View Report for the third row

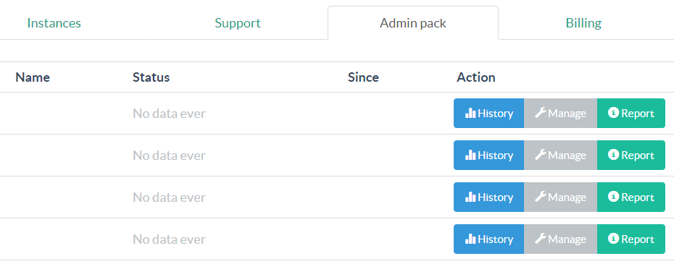[x=631, y=197]
